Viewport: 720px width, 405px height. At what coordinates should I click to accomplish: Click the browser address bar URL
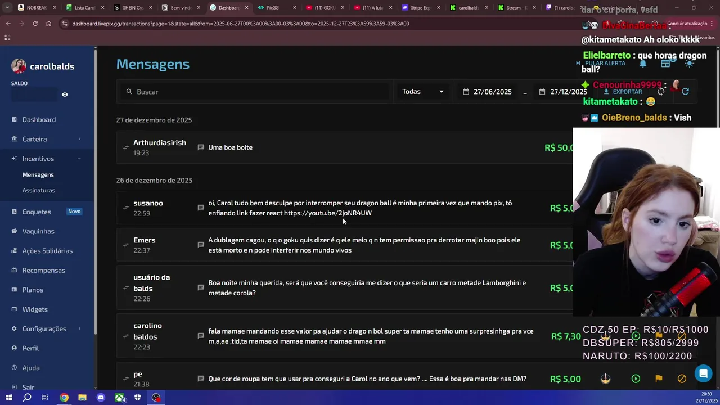click(241, 24)
